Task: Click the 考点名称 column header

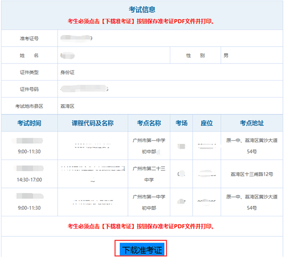Action: 149,123
